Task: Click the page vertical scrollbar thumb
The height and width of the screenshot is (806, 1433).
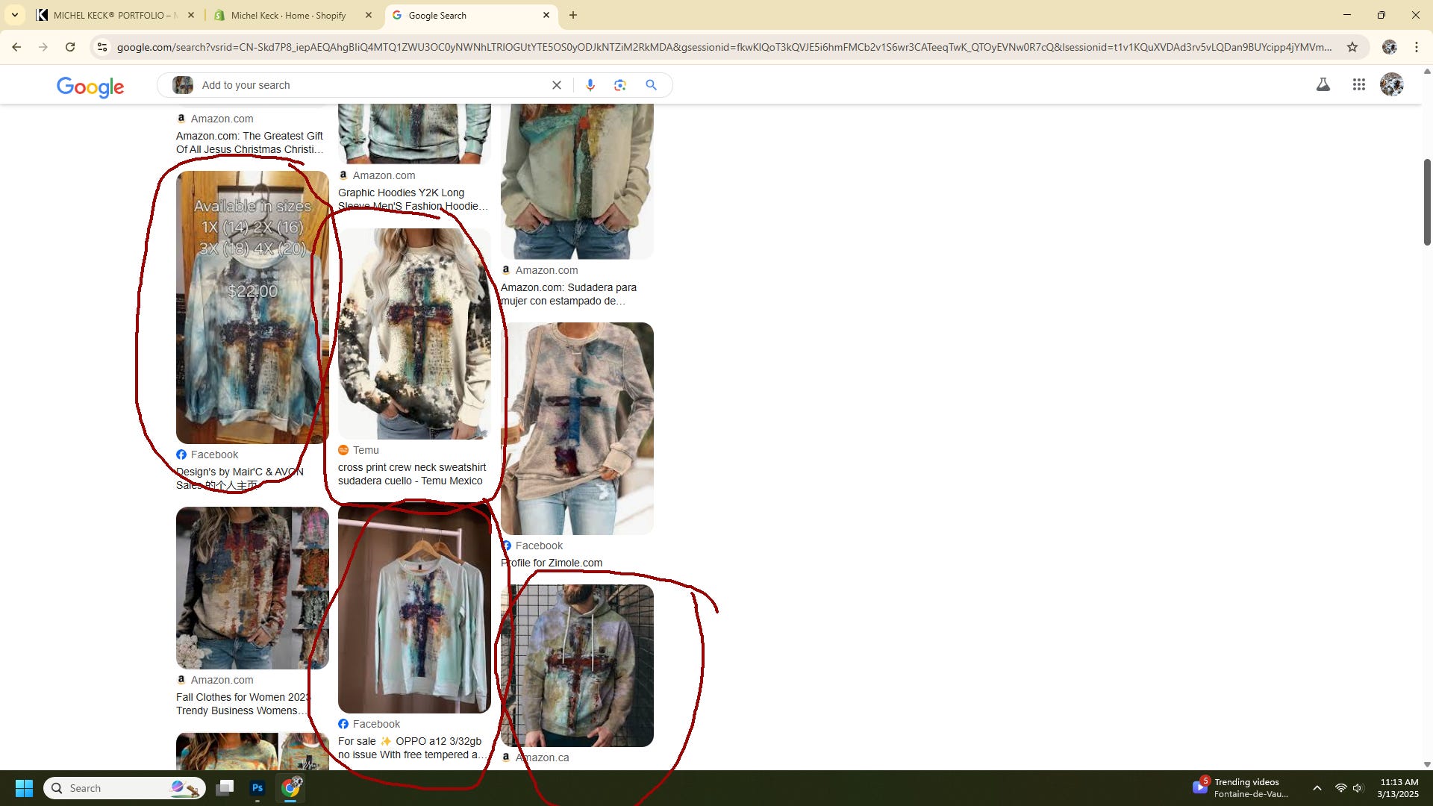Action: [1427, 201]
